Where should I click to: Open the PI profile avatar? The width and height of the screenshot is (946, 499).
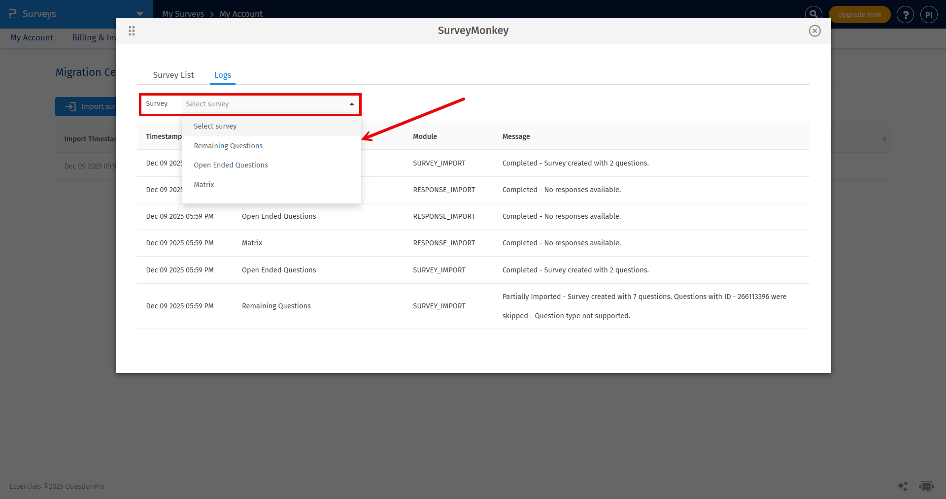pyautogui.click(x=929, y=14)
